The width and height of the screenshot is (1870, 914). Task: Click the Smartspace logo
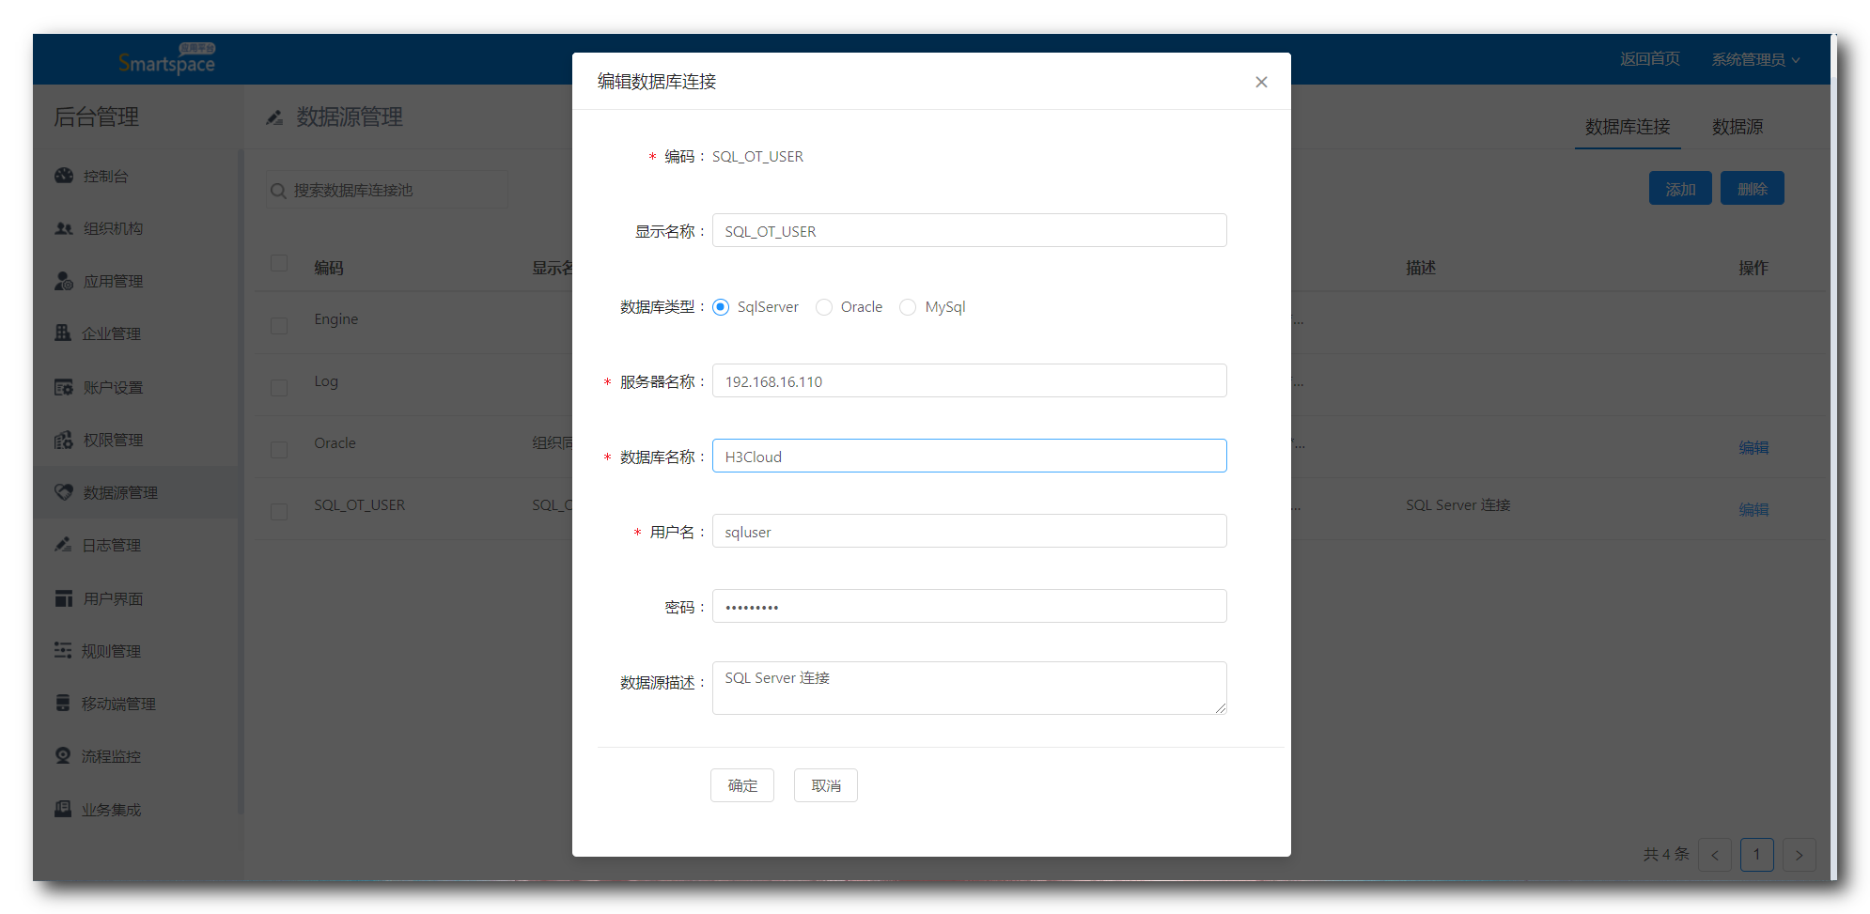(167, 59)
